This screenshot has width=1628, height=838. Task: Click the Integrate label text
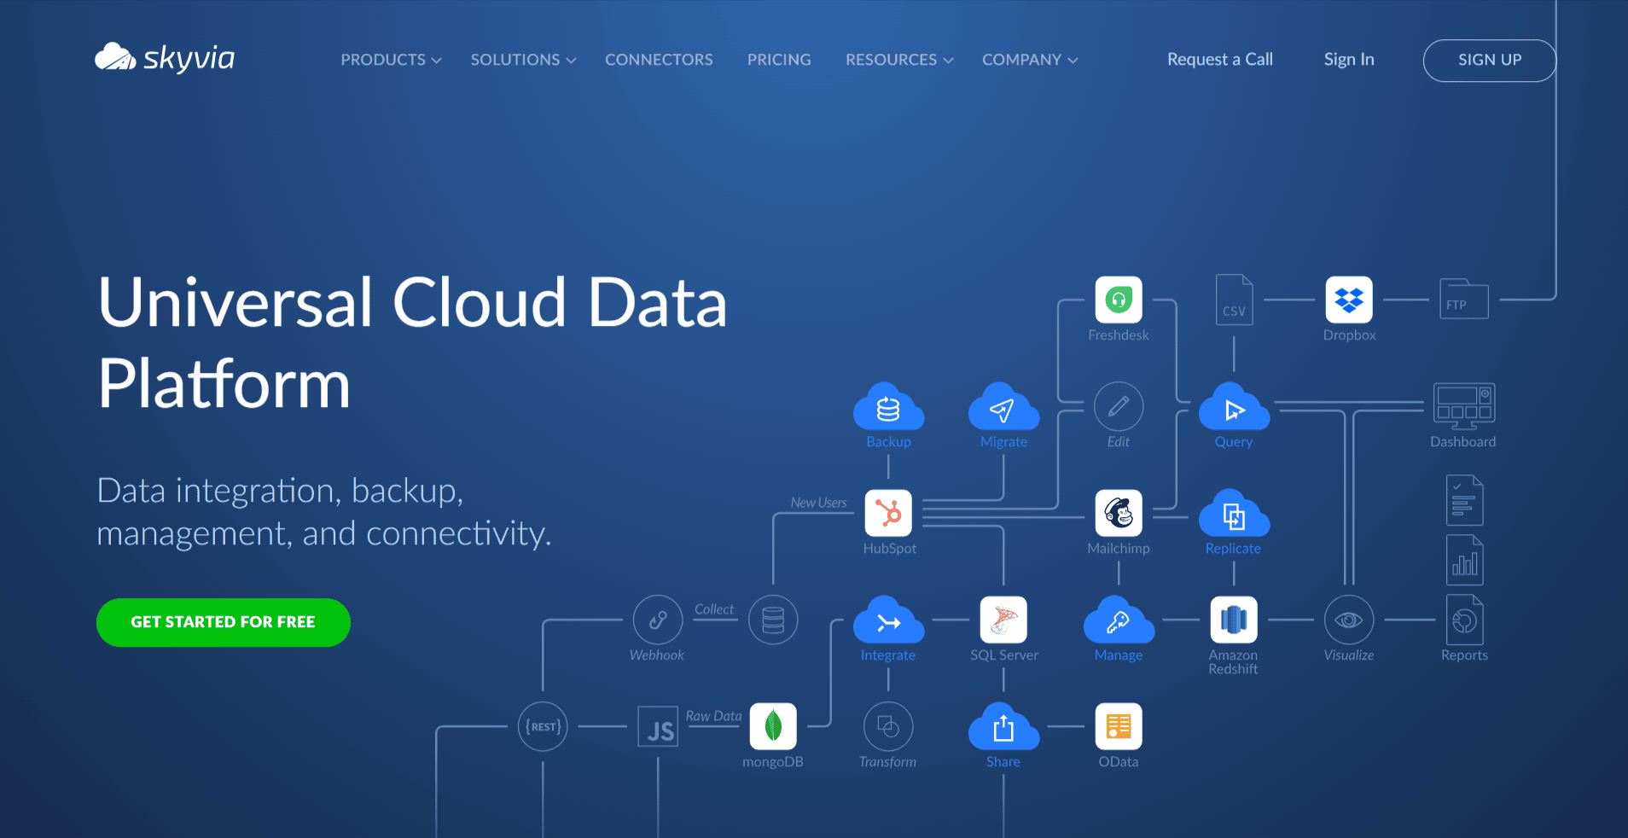(888, 655)
